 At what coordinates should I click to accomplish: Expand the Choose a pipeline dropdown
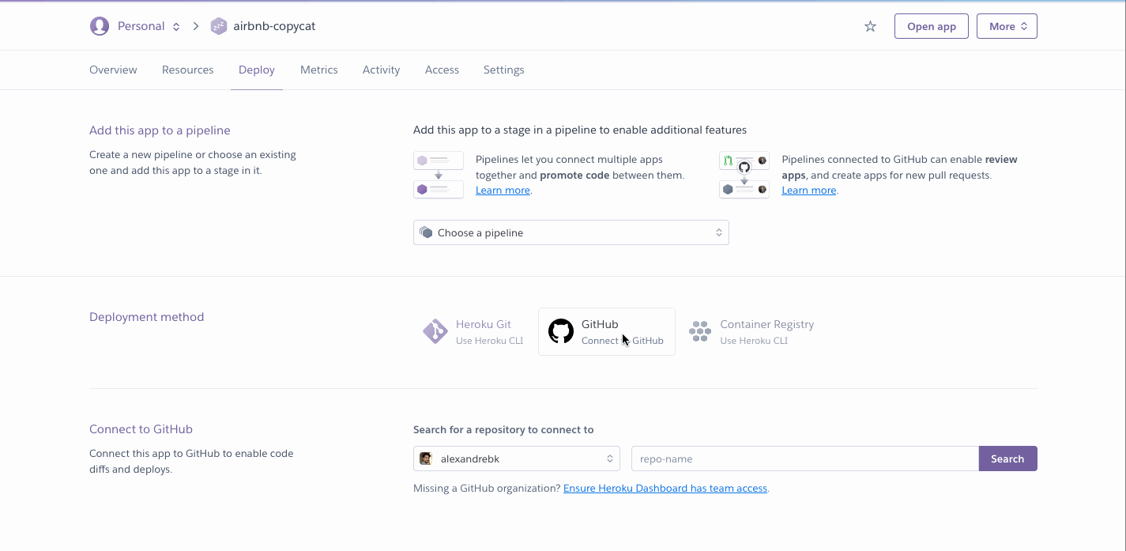571,232
